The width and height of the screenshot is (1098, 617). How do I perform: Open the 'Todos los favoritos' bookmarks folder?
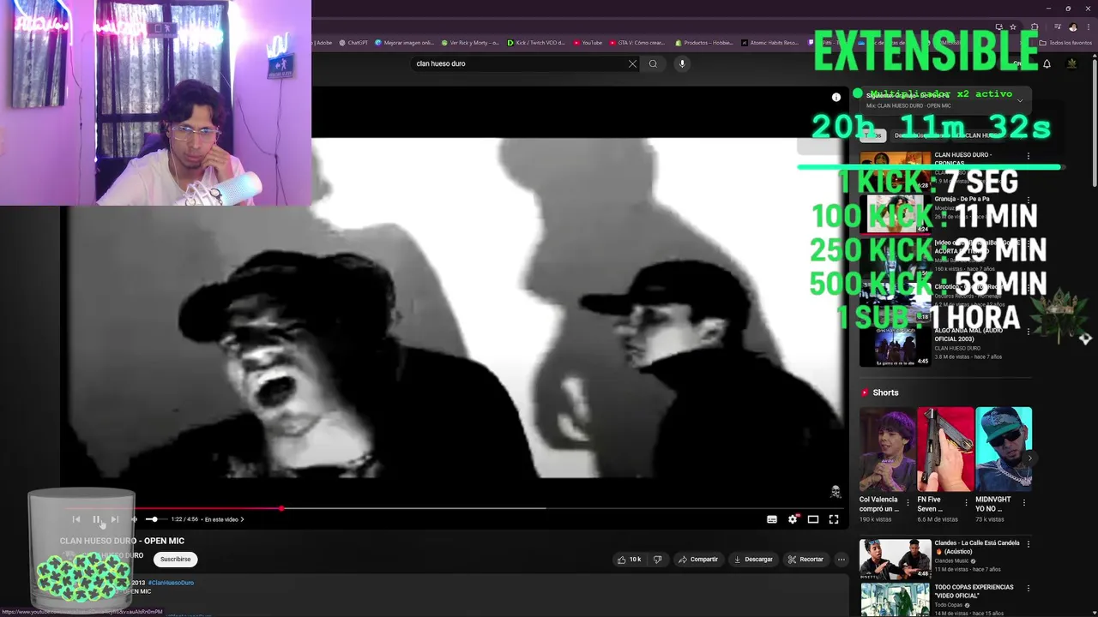1065,42
